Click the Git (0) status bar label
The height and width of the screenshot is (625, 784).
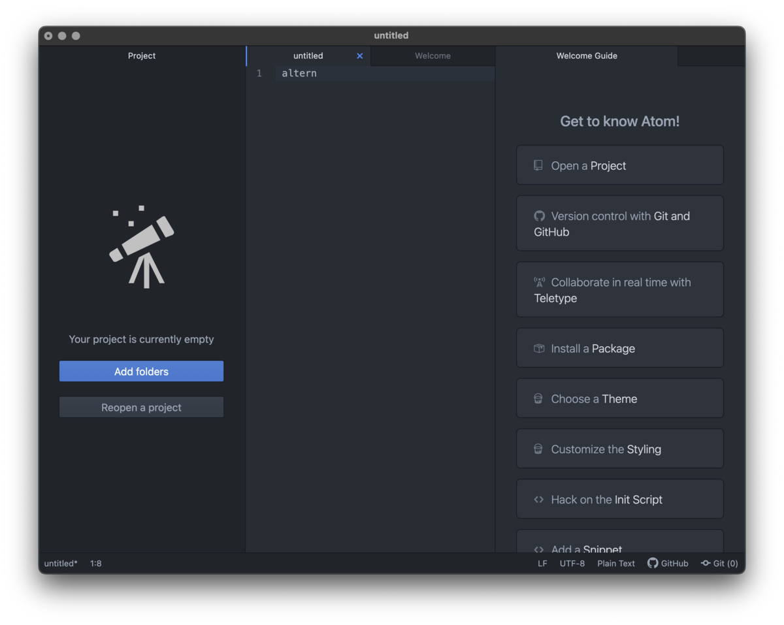(726, 564)
